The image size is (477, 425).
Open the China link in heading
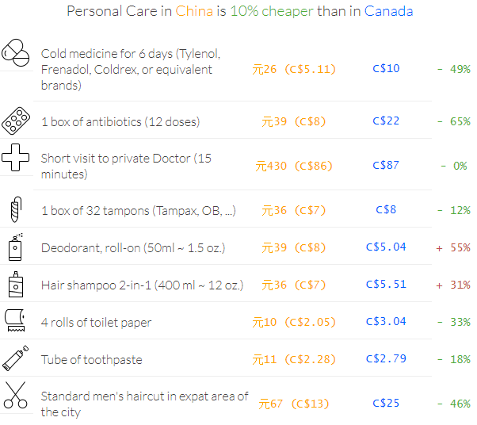(x=194, y=11)
